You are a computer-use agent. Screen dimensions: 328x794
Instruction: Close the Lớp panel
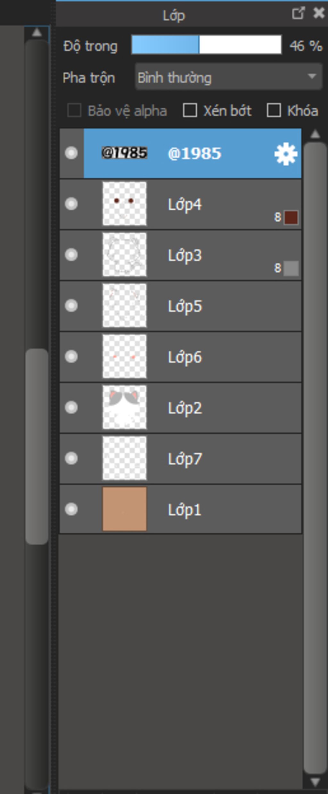[319, 13]
